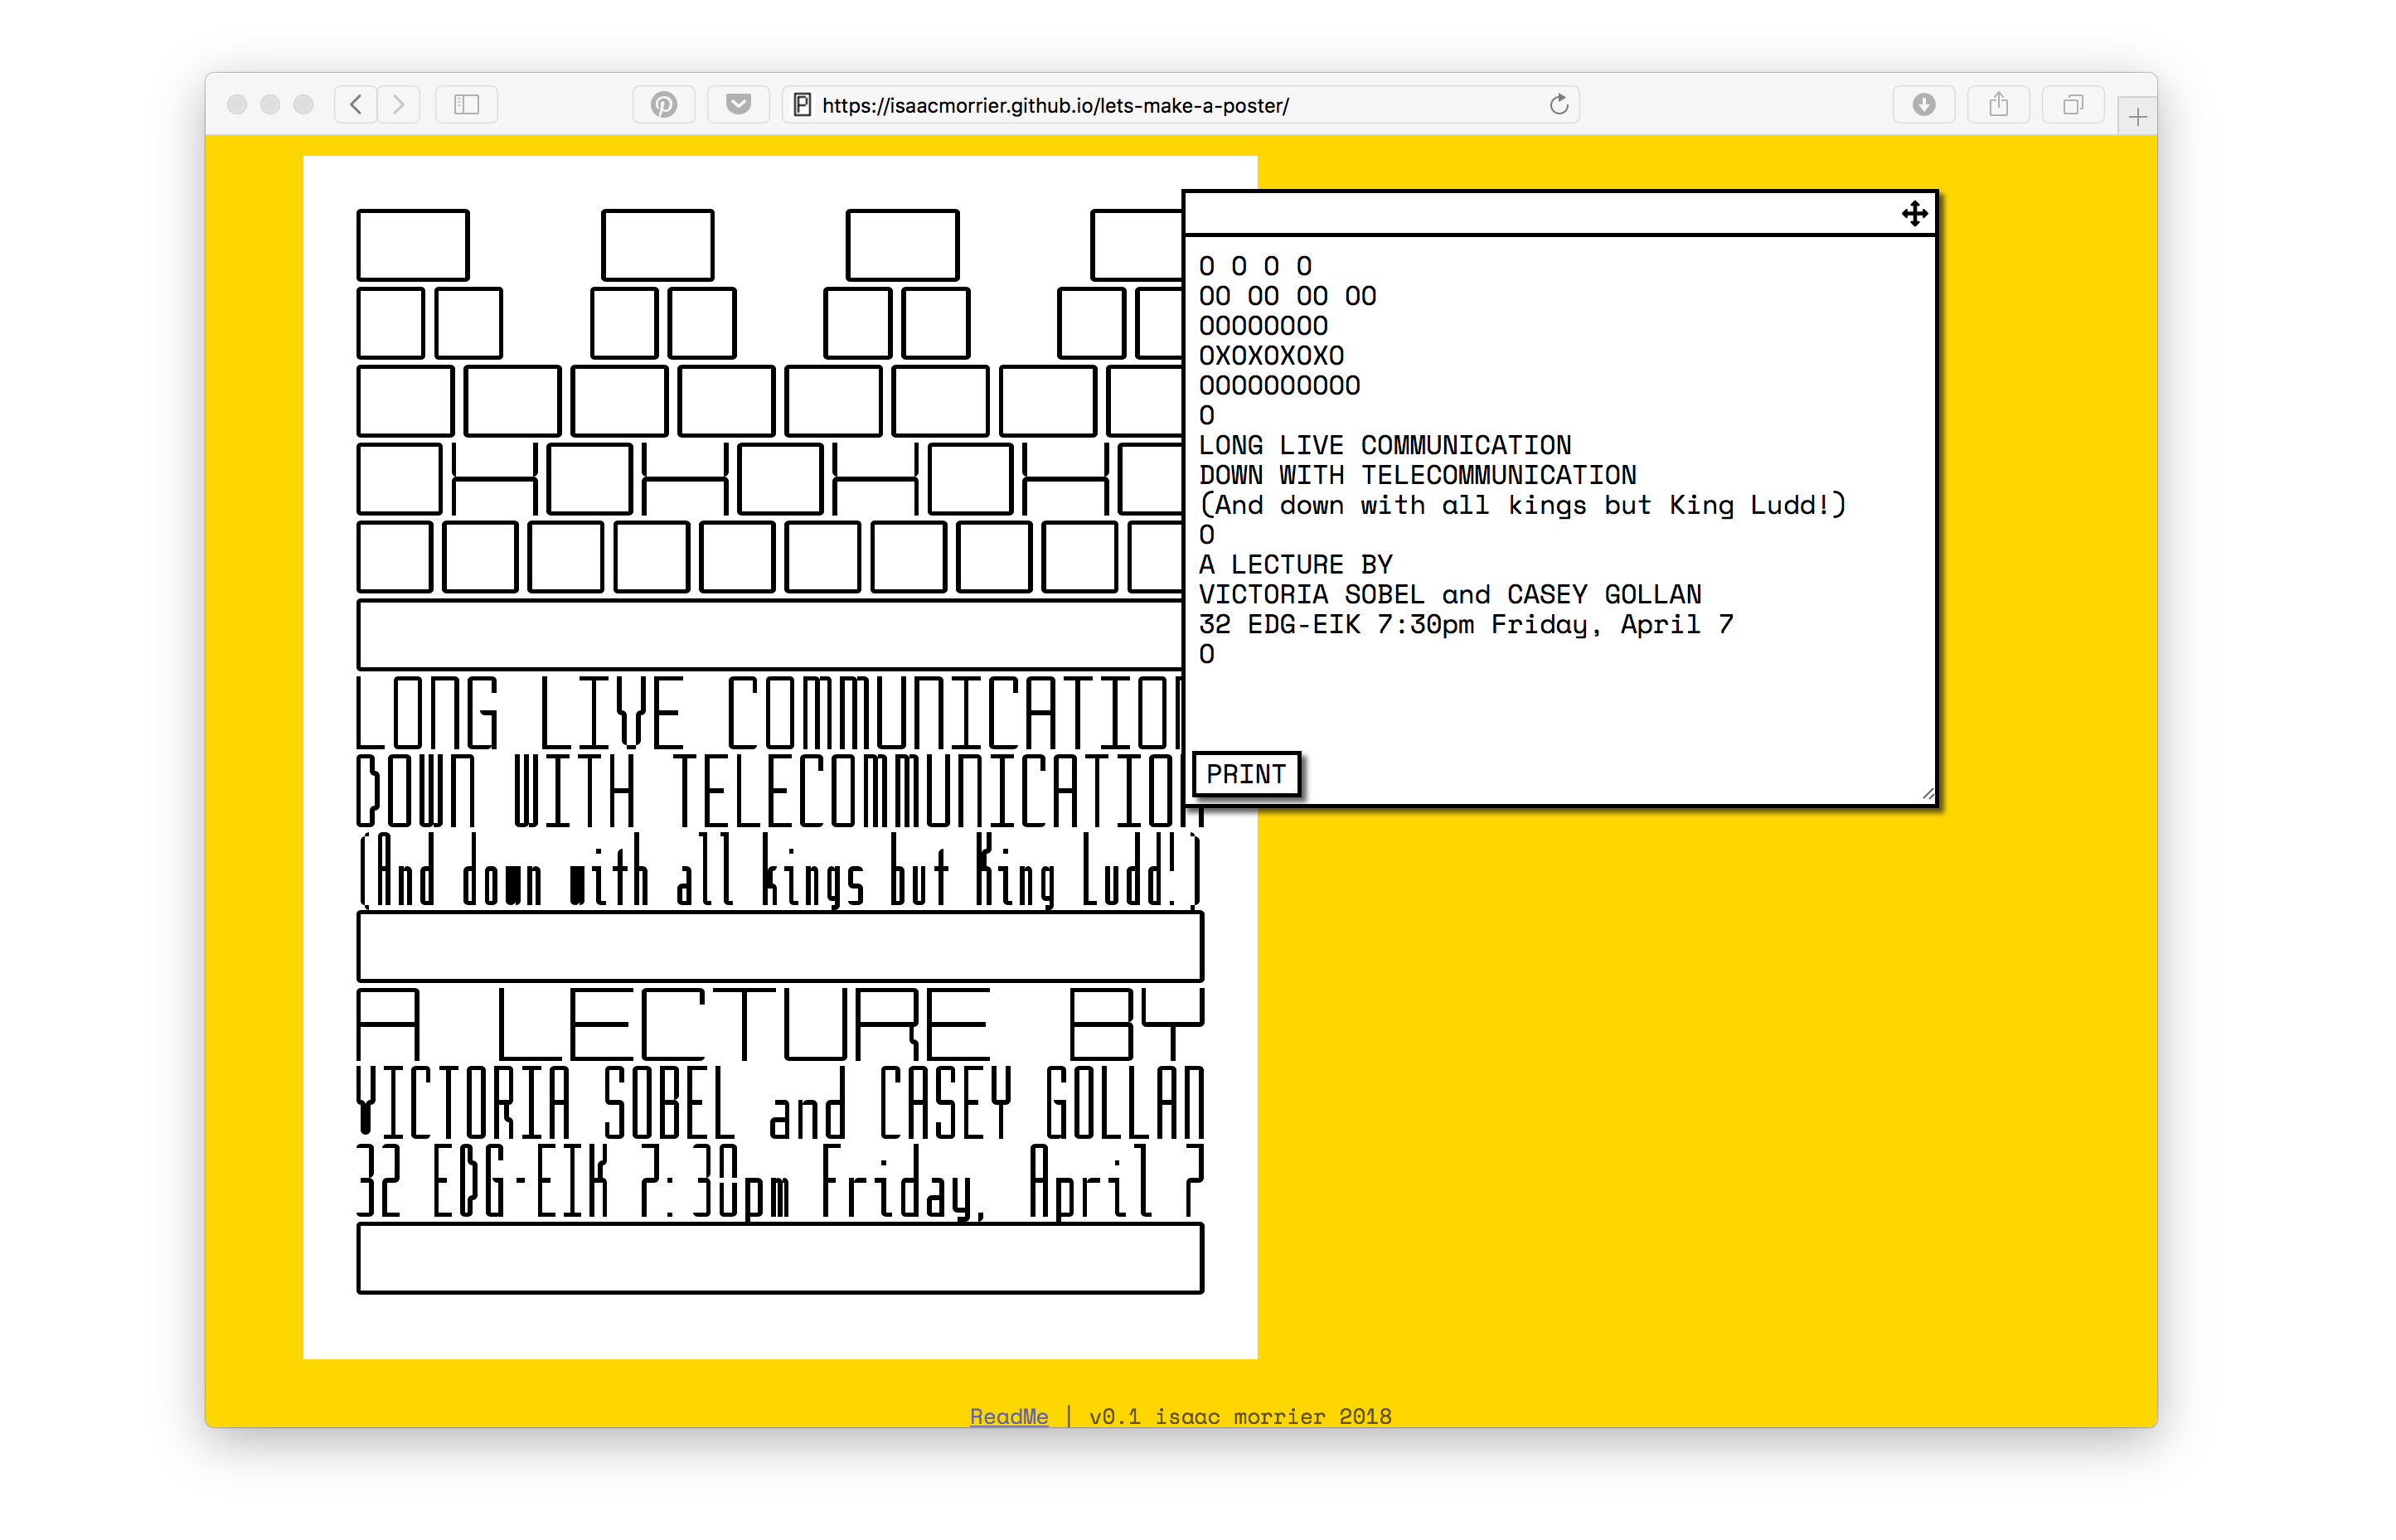Click the move handle icon on text panel
The width and height of the screenshot is (2396, 1540).
click(1914, 213)
